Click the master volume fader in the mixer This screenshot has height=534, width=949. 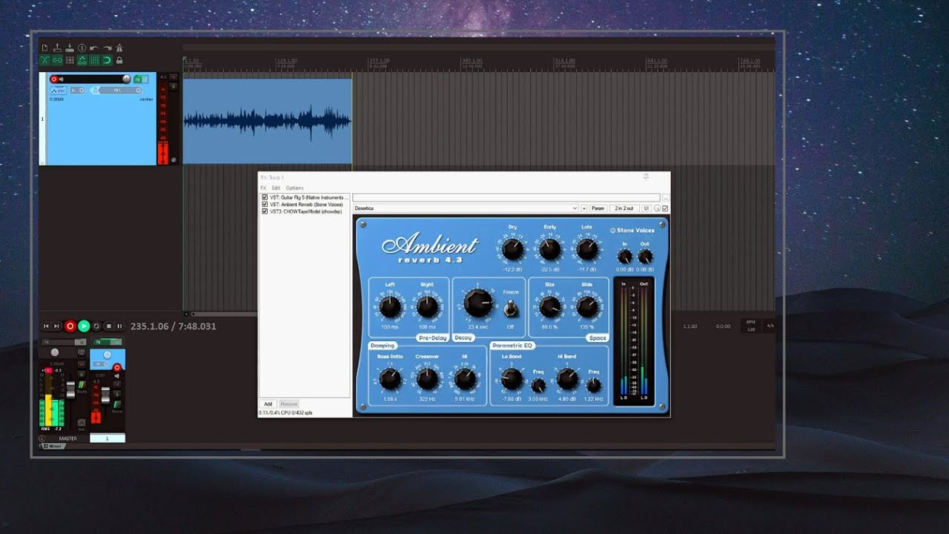point(70,389)
